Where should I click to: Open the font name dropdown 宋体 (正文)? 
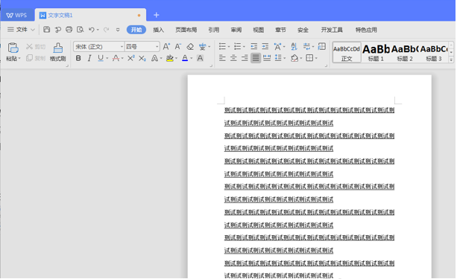(99, 47)
